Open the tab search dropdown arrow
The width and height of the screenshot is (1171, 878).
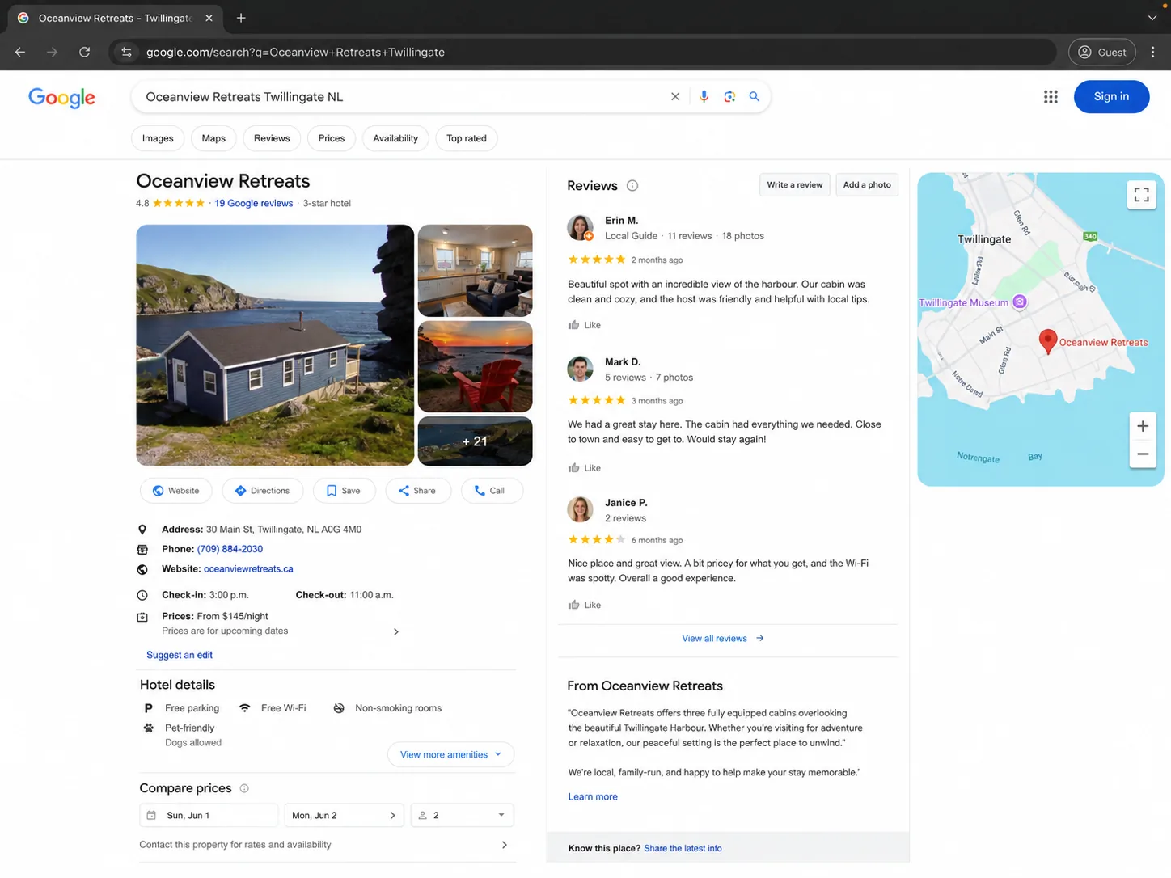click(1152, 18)
